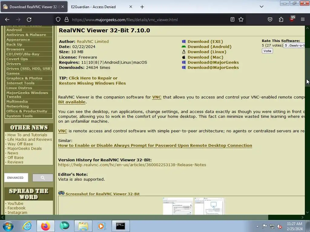Screen dimensions: 310x232
Task: Click the horizontal page scrollbar
Action: pyautogui.click(x=137, y=217)
